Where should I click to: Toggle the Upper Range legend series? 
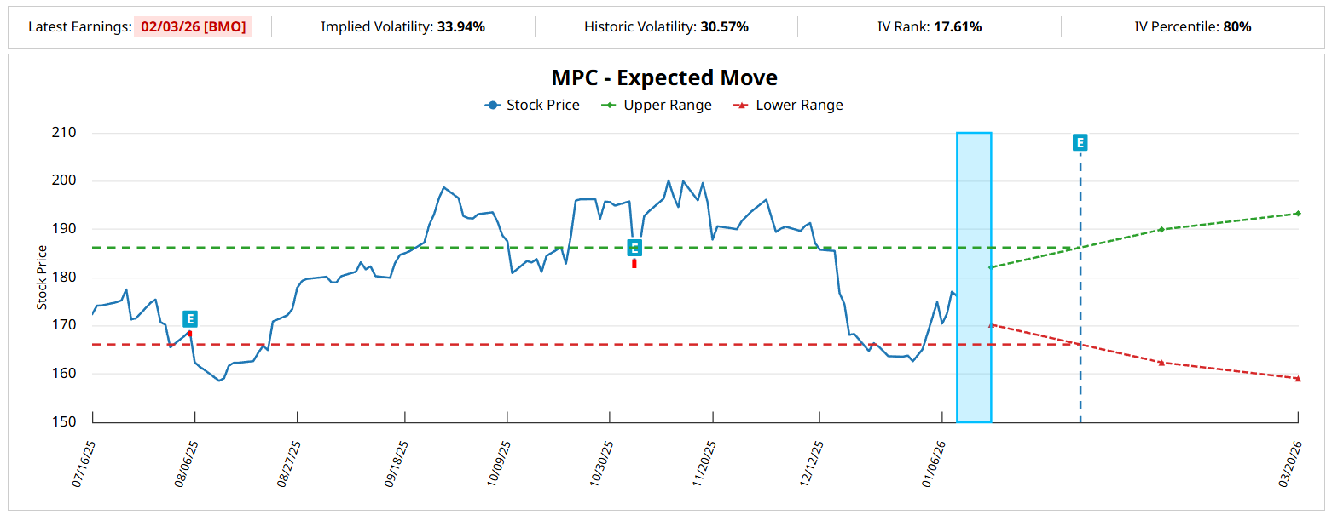click(x=656, y=106)
